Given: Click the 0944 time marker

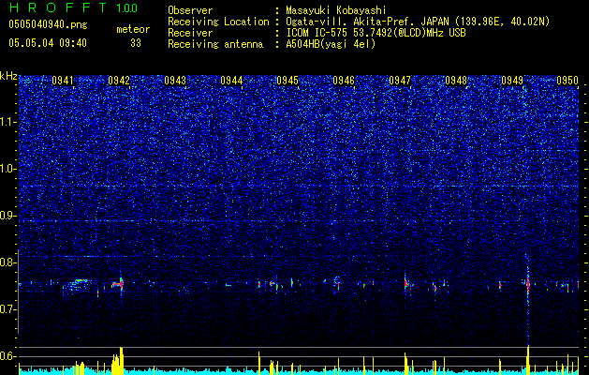Looking at the screenshot, I should pyautogui.click(x=231, y=81).
